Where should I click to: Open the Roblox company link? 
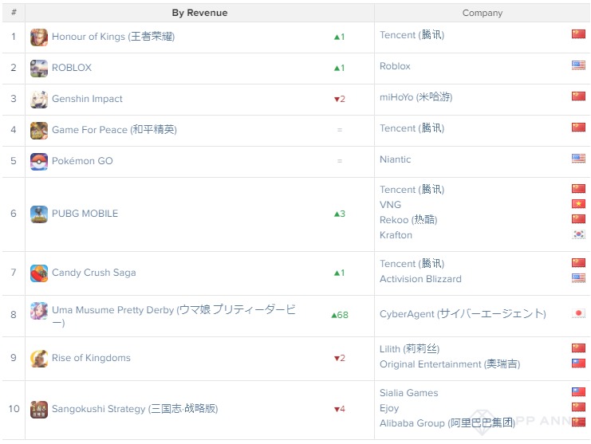tap(395, 66)
